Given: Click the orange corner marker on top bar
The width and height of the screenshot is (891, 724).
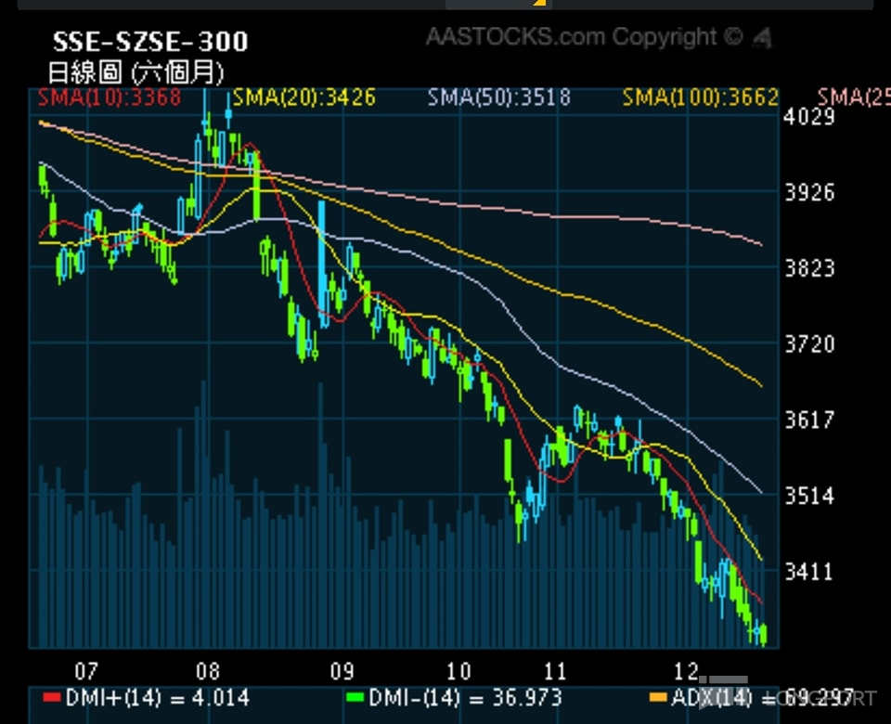Looking at the screenshot, I should [540, 3].
